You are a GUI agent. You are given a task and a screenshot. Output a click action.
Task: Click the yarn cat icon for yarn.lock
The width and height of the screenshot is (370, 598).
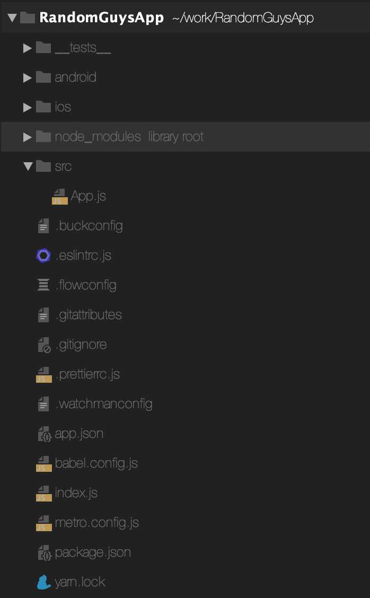point(44,582)
